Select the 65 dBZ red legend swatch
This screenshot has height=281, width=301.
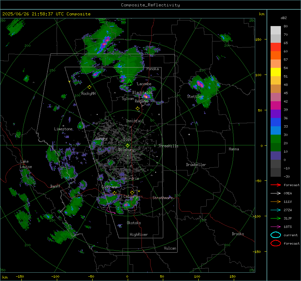click(276, 47)
